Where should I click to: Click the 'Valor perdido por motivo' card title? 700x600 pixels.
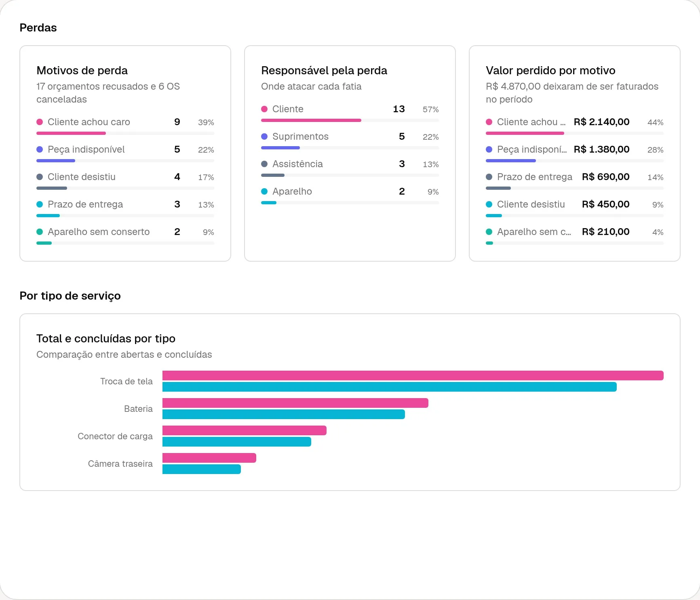click(x=550, y=70)
